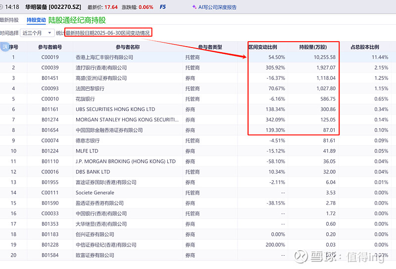
Task: Select row 花旗银行
Action: click(x=198, y=99)
